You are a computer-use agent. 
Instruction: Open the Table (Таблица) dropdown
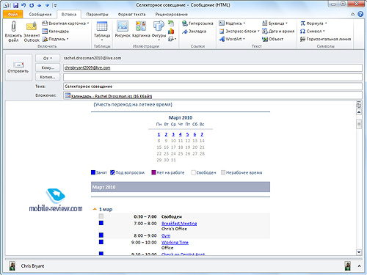coord(102,32)
